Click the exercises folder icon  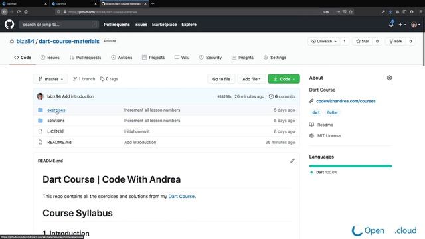[41, 110]
